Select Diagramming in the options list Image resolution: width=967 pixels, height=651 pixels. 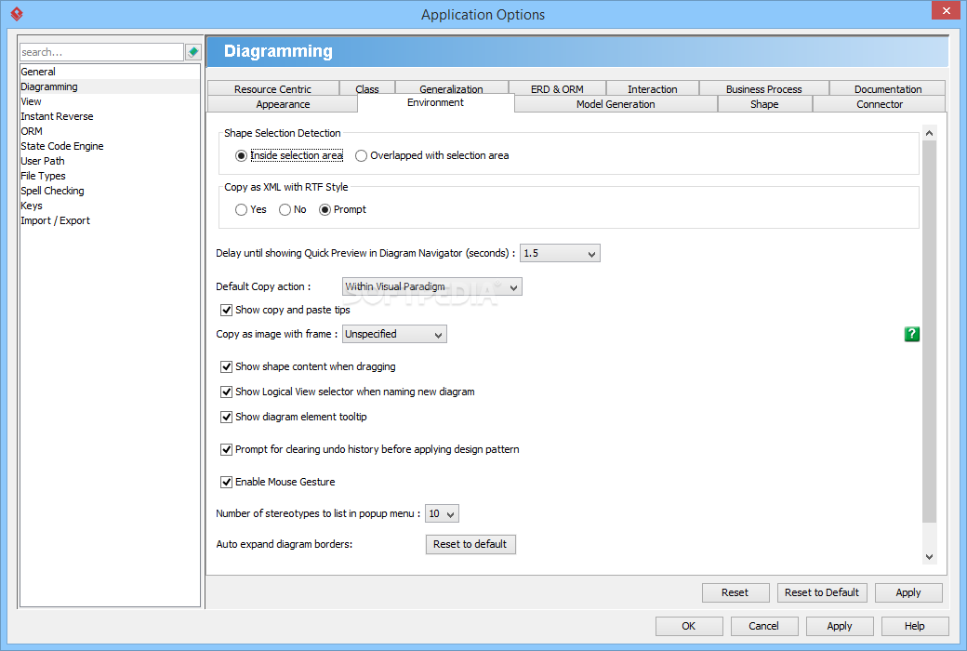click(x=110, y=86)
